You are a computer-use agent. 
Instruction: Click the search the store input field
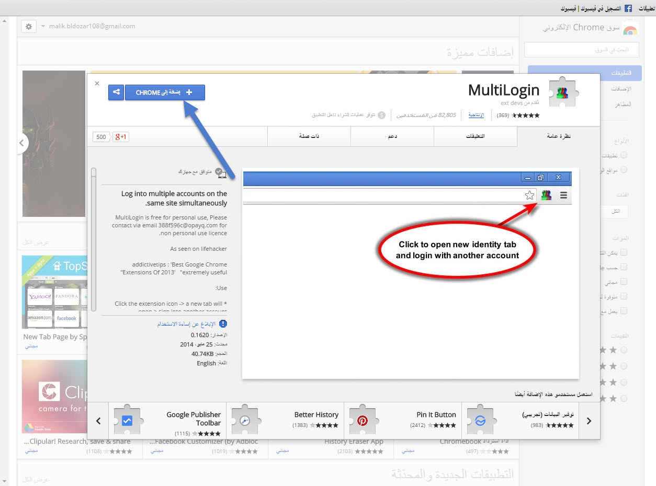[582, 50]
